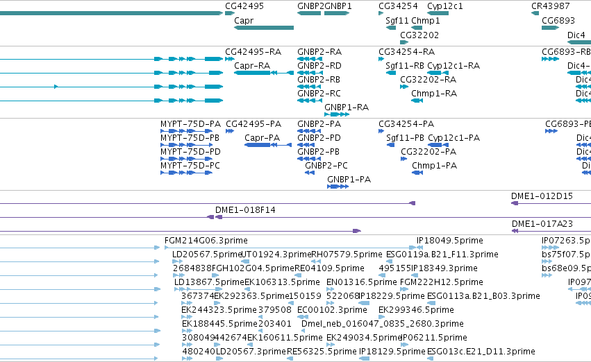Select the Chmp1-RA transcript label
This screenshot has height=362, width=591.
(434, 94)
